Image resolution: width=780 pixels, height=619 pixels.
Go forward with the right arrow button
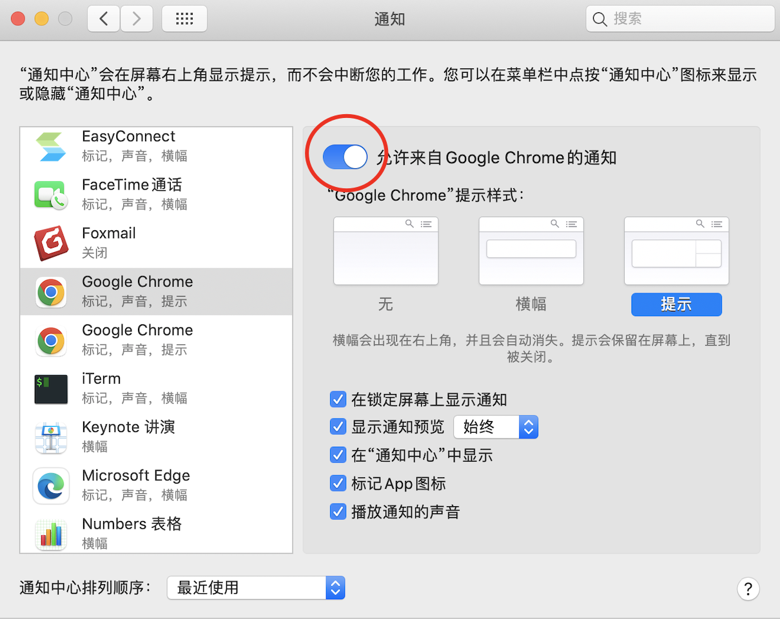137,19
